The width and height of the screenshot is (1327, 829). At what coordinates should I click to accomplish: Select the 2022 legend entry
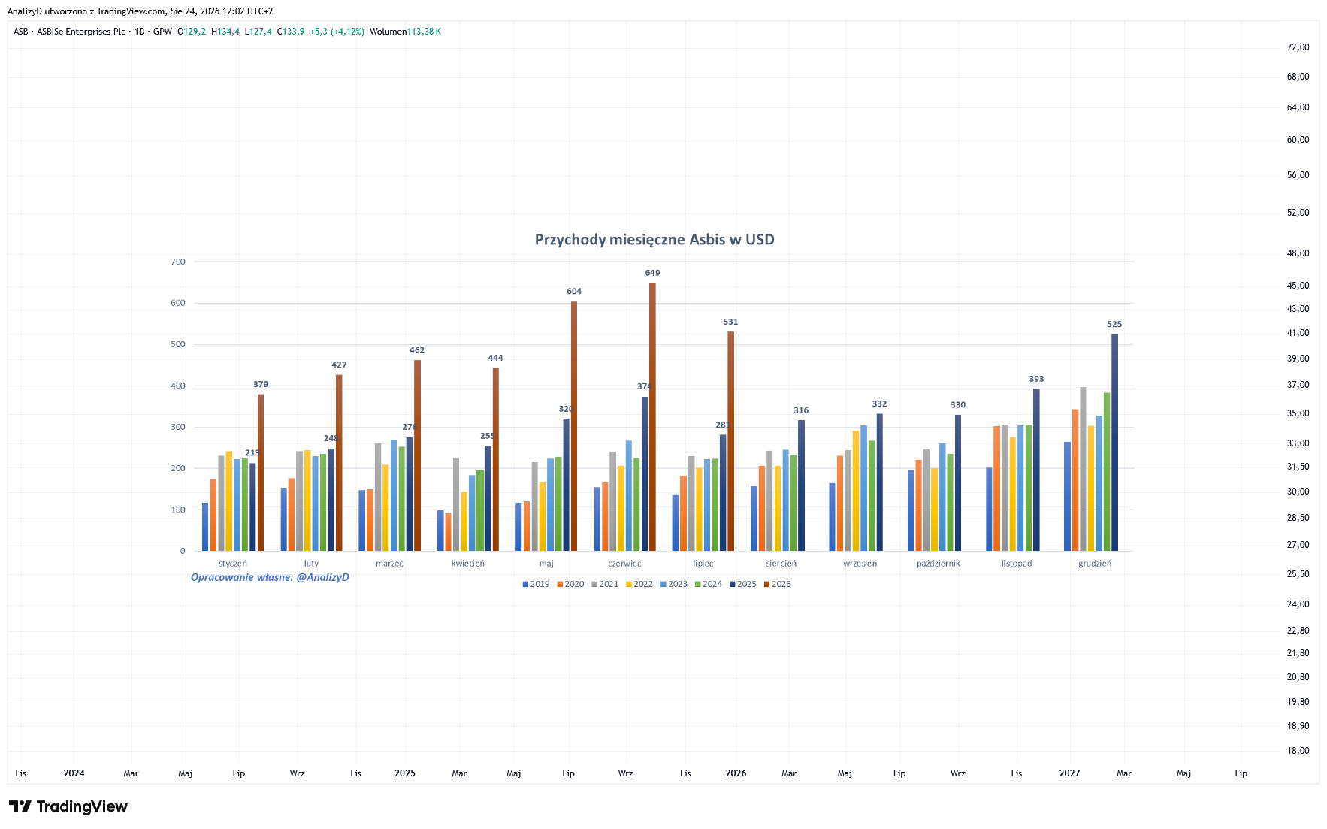(x=639, y=584)
